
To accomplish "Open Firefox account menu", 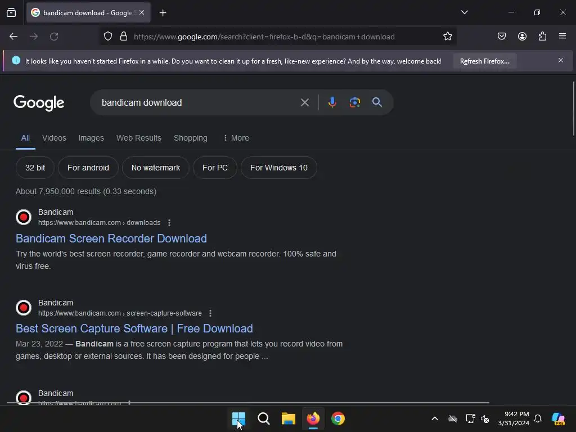I will tap(522, 37).
